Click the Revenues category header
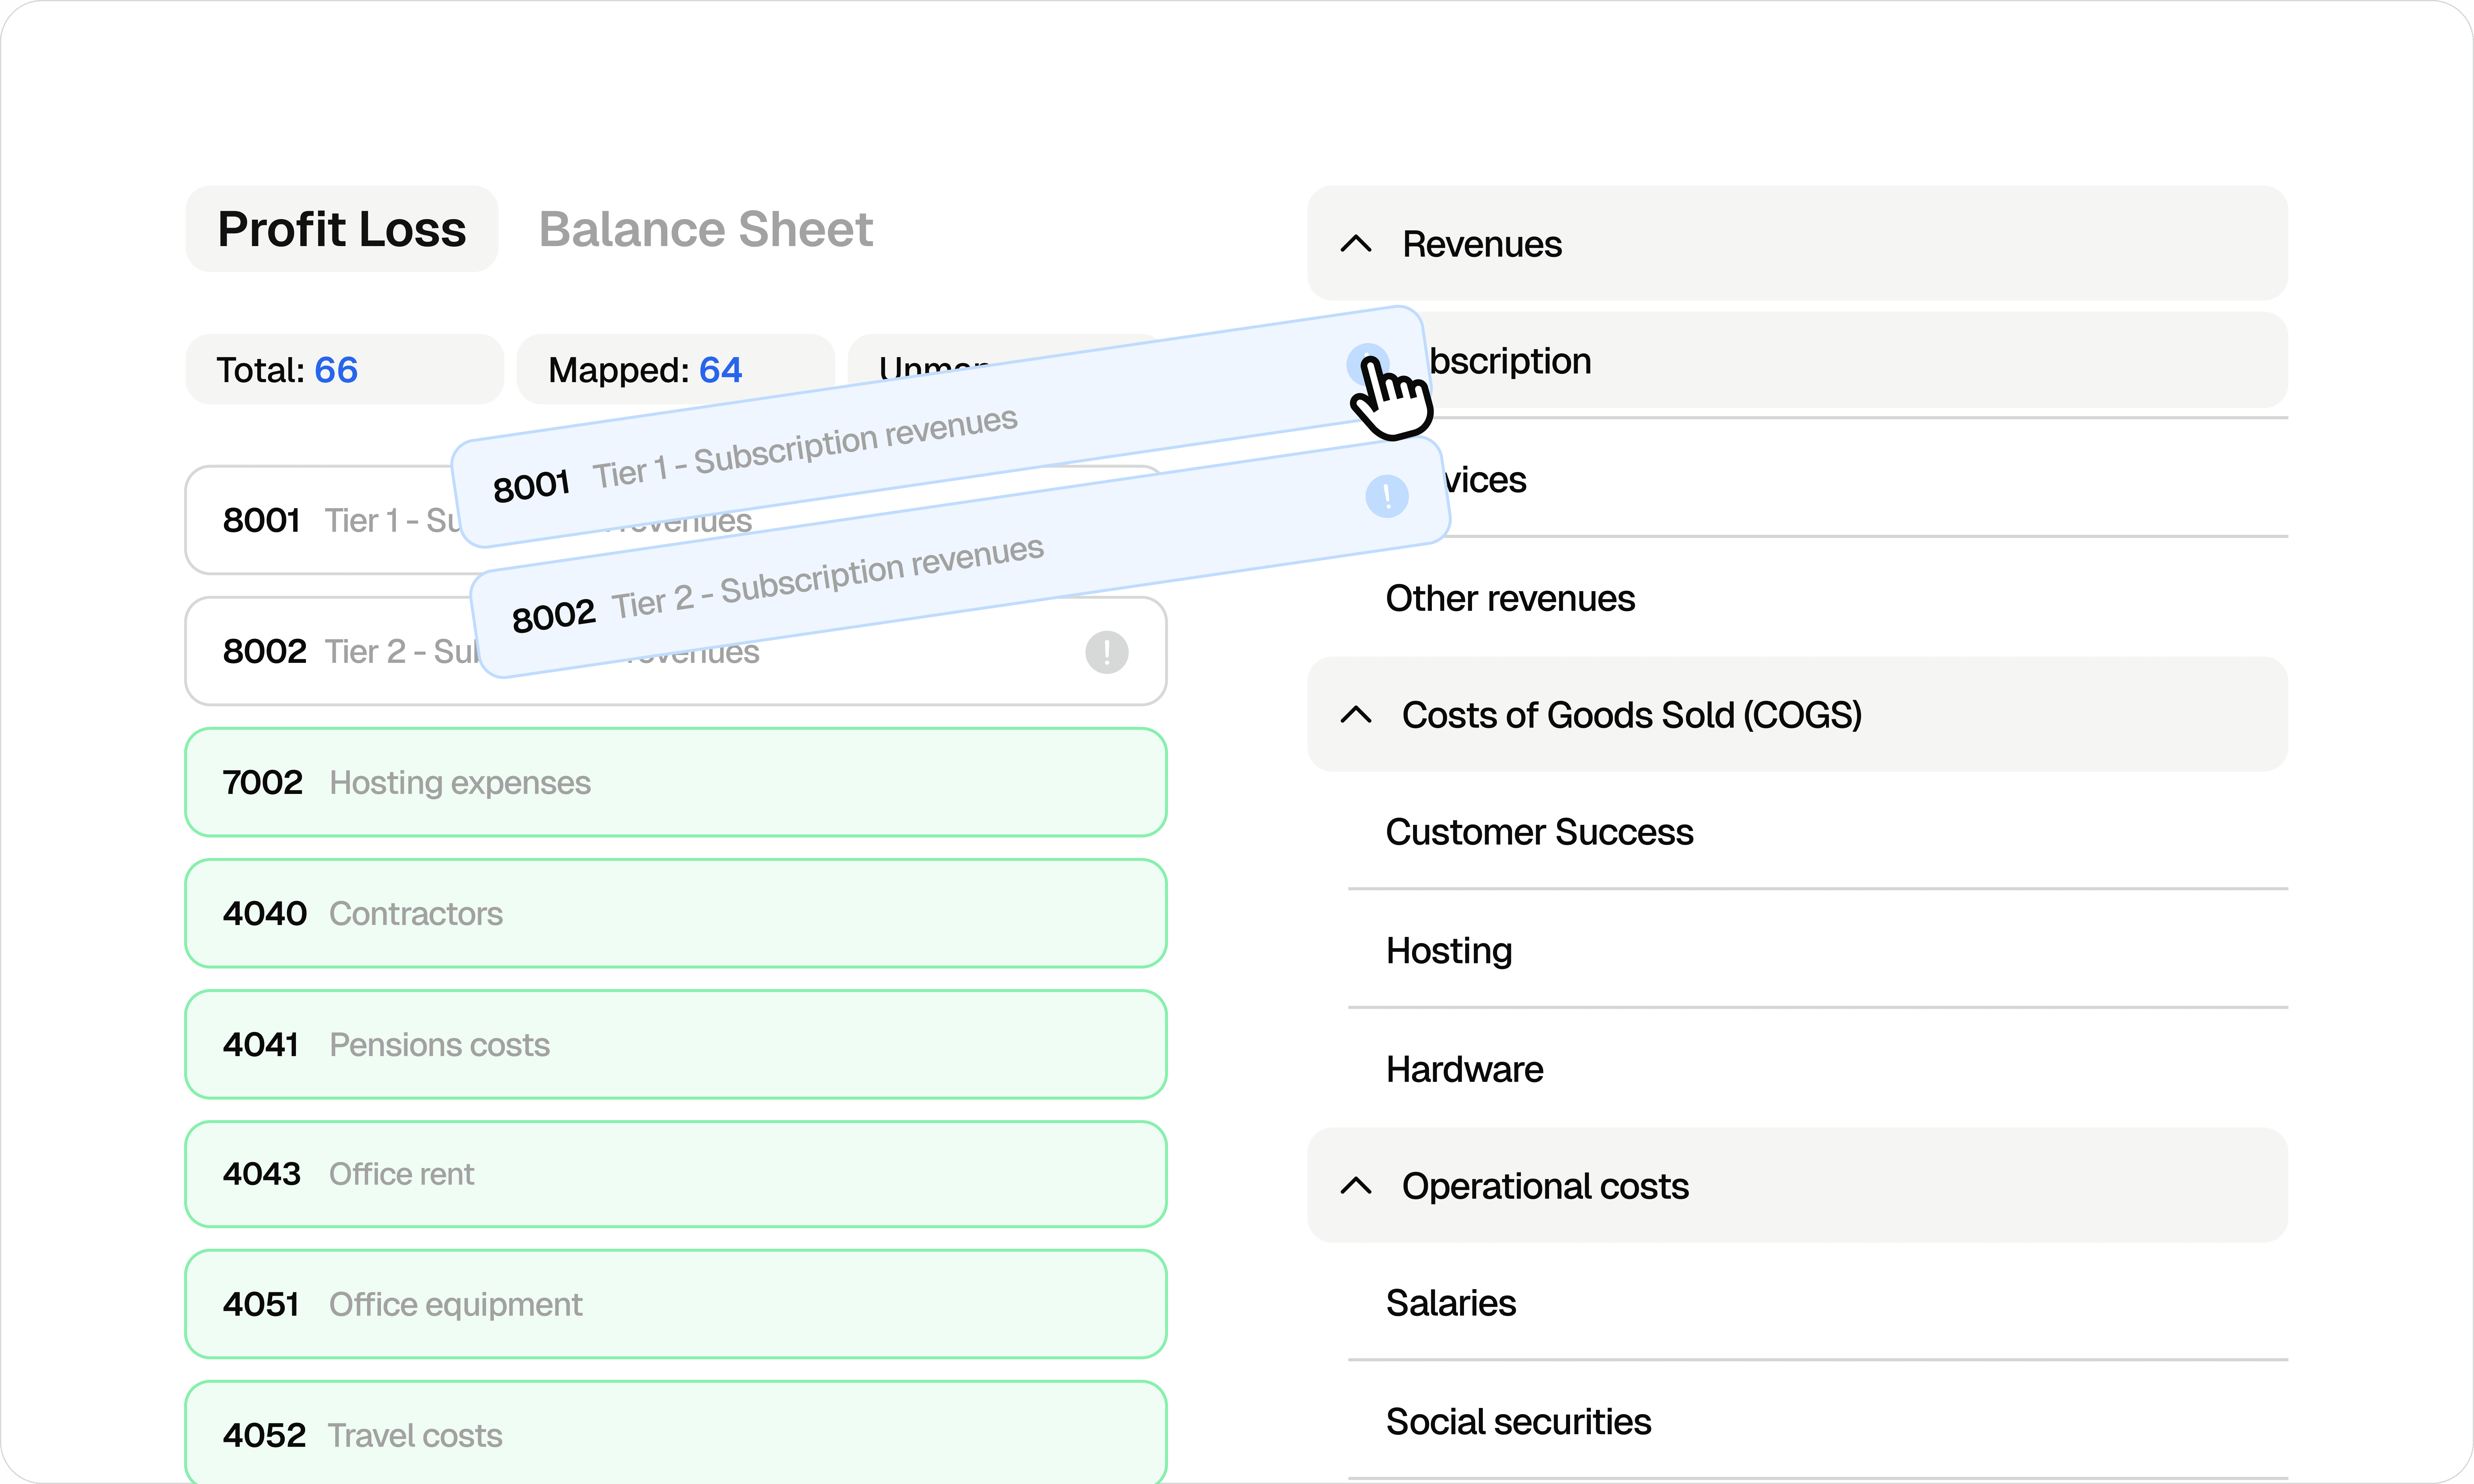2474x1484 pixels. (x=1797, y=243)
